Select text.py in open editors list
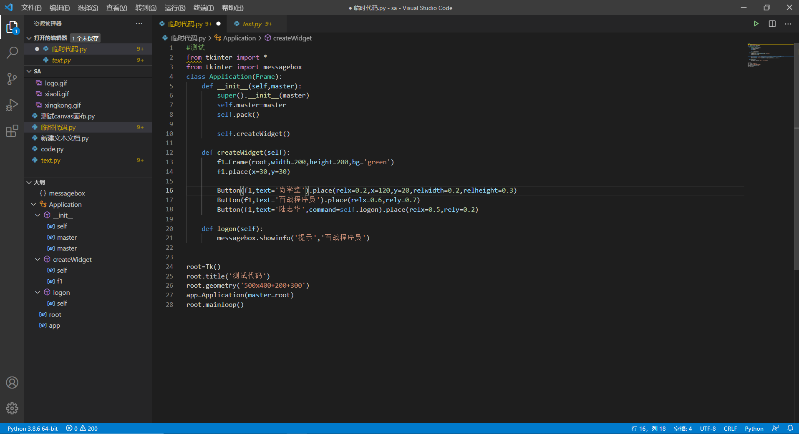This screenshot has height=434, width=799. [88, 60]
